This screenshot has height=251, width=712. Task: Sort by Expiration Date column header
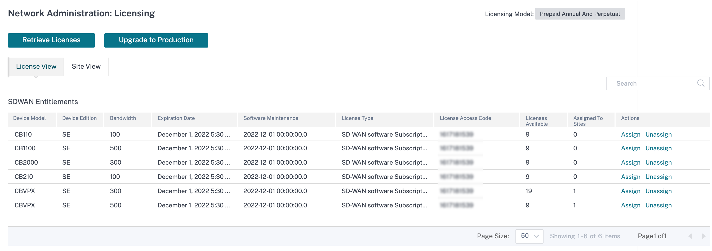coord(176,118)
